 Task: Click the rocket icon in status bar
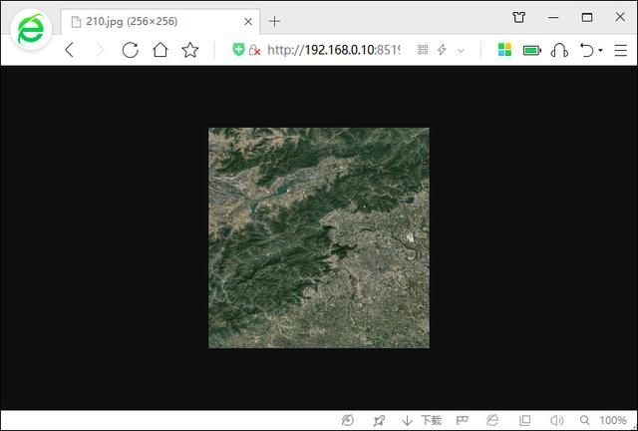coord(379,420)
